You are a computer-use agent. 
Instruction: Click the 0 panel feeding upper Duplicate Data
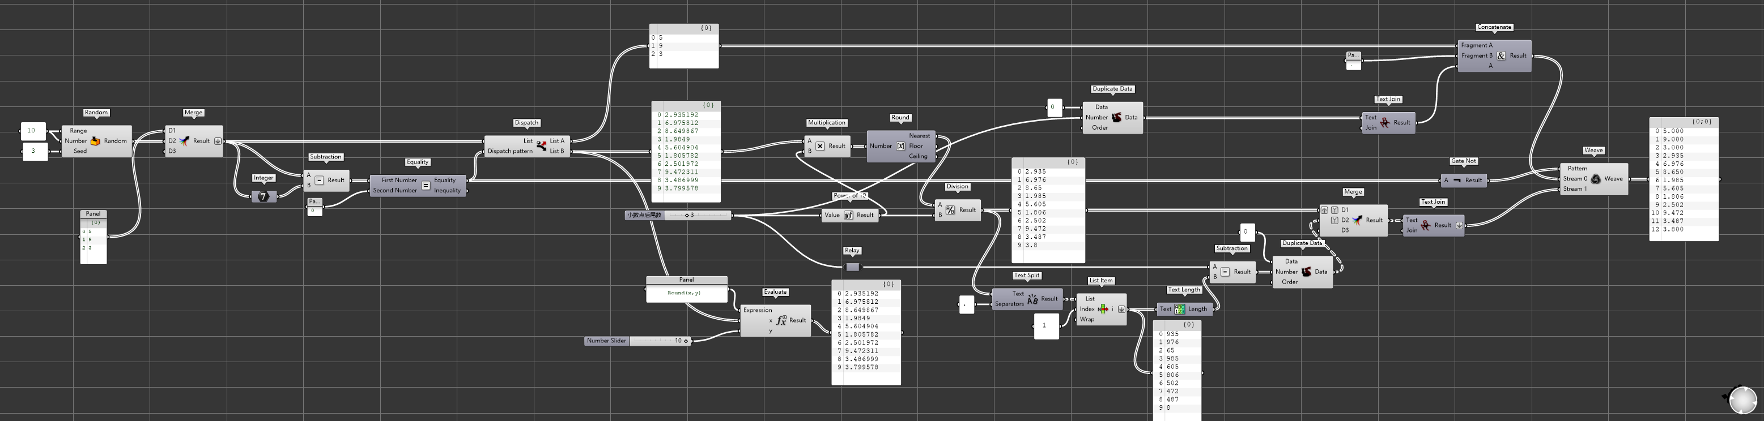click(1055, 108)
